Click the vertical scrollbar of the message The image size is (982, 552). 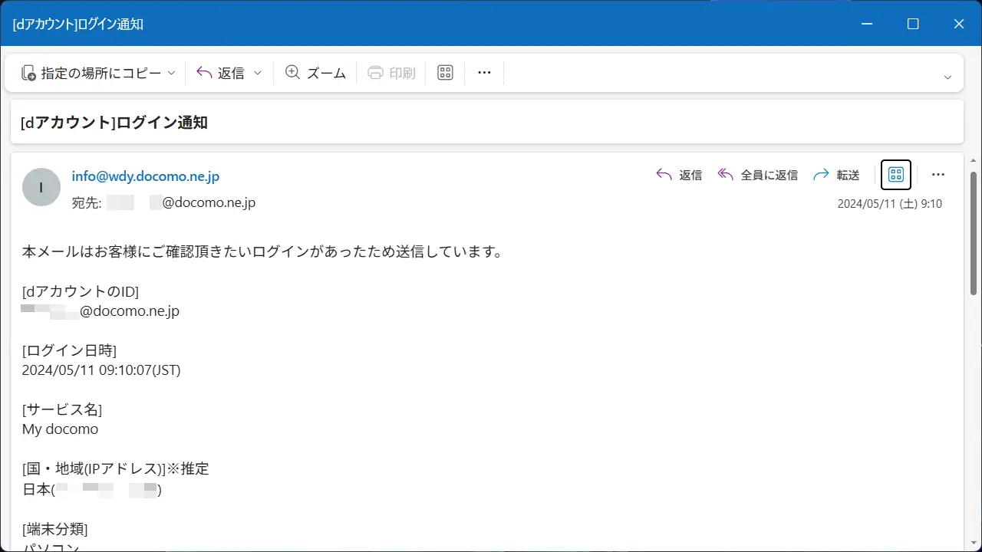974,233
